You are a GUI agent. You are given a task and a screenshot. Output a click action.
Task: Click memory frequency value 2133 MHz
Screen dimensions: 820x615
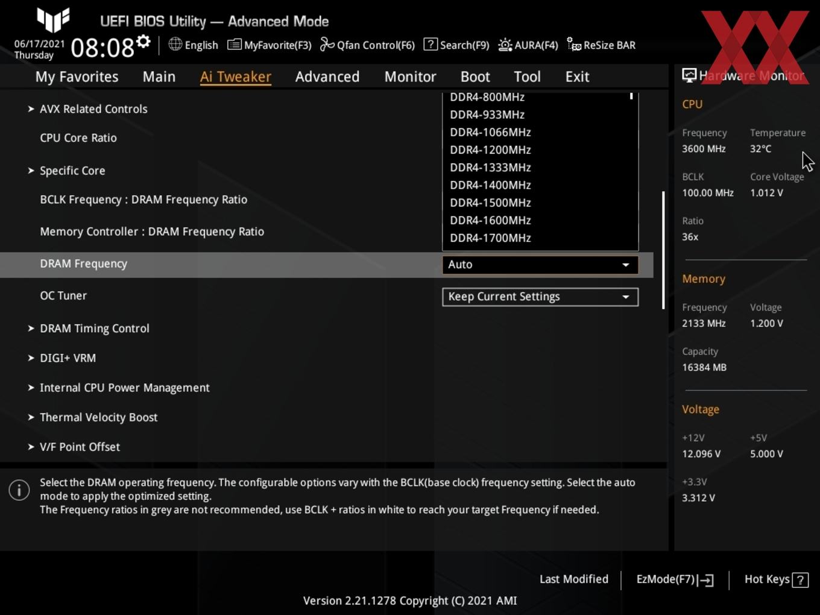(704, 323)
